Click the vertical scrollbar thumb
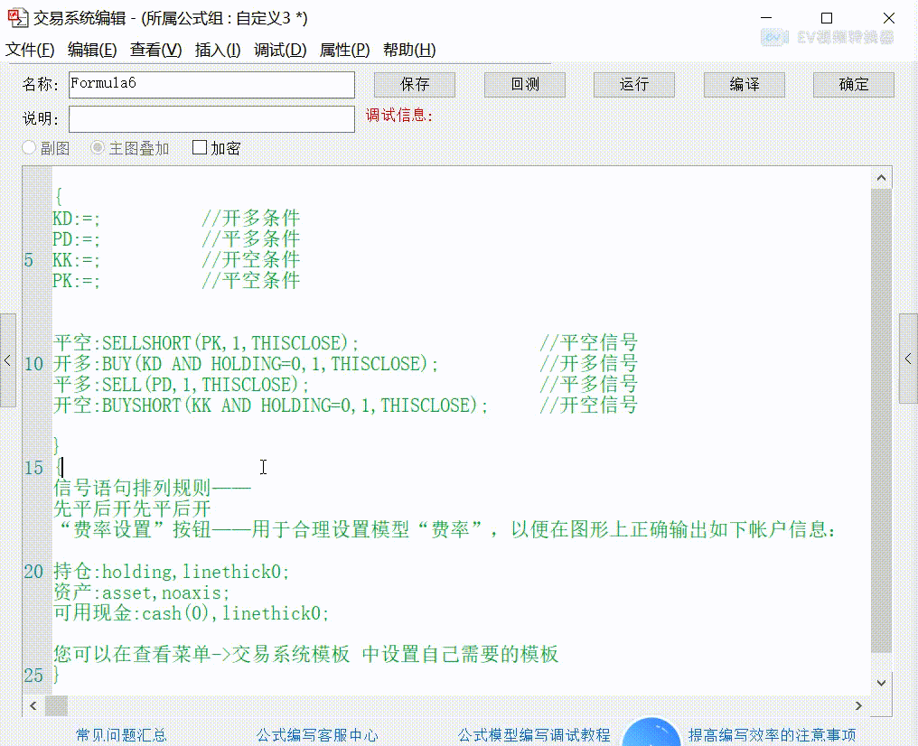 click(x=881, y=420)
